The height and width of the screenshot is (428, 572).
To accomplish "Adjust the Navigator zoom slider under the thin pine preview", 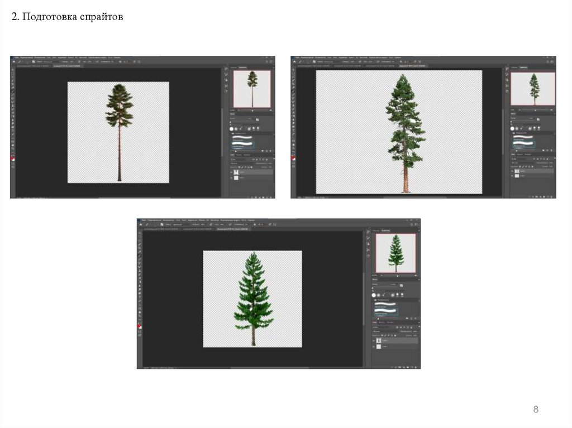I will pos(252,110).
